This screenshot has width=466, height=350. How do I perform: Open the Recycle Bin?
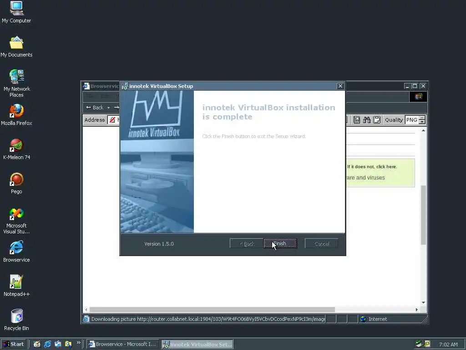(x=16, y=320)
